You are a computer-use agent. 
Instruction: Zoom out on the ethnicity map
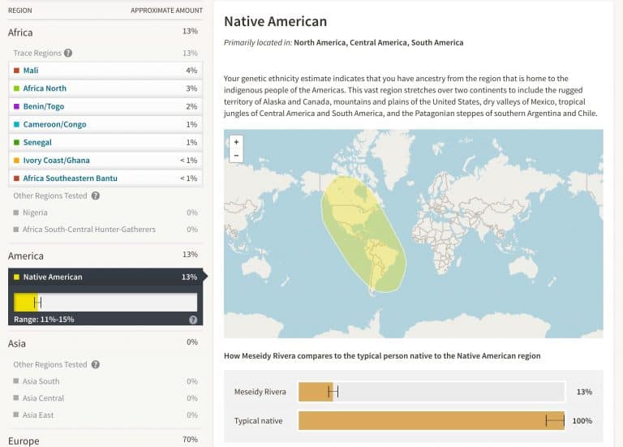tap(236, 156)
